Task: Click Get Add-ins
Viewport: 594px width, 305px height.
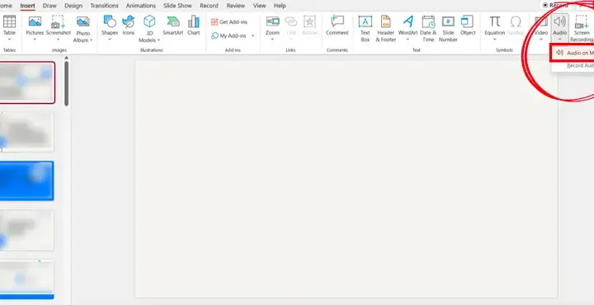Action: (x=229, y=22)
